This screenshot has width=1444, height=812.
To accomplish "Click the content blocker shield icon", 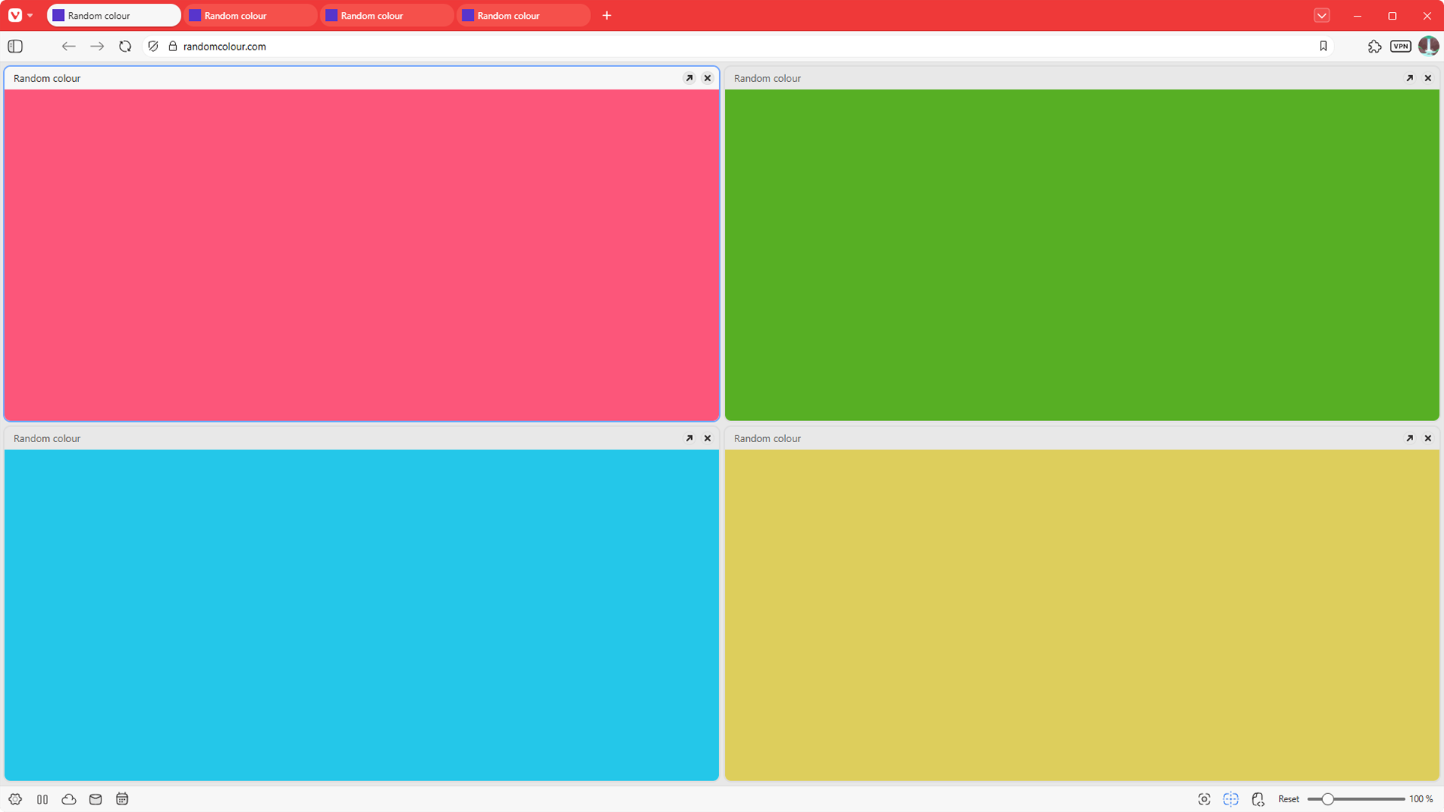I will tap(153, 46).
